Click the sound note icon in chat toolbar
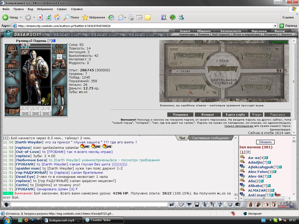This screenshot has width=299, height=224. (220, 205)
